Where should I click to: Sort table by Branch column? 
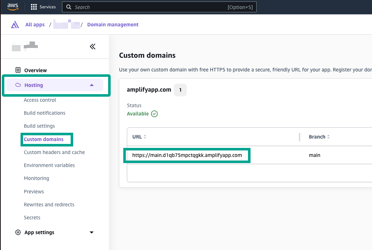pos(328,137)
